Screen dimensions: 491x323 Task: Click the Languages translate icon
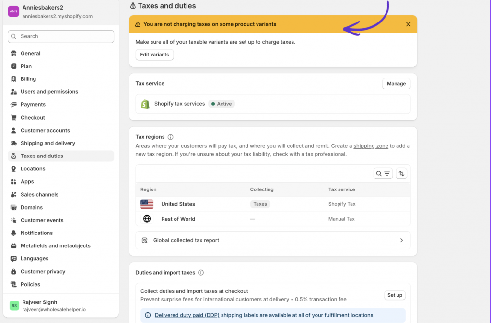13,259
